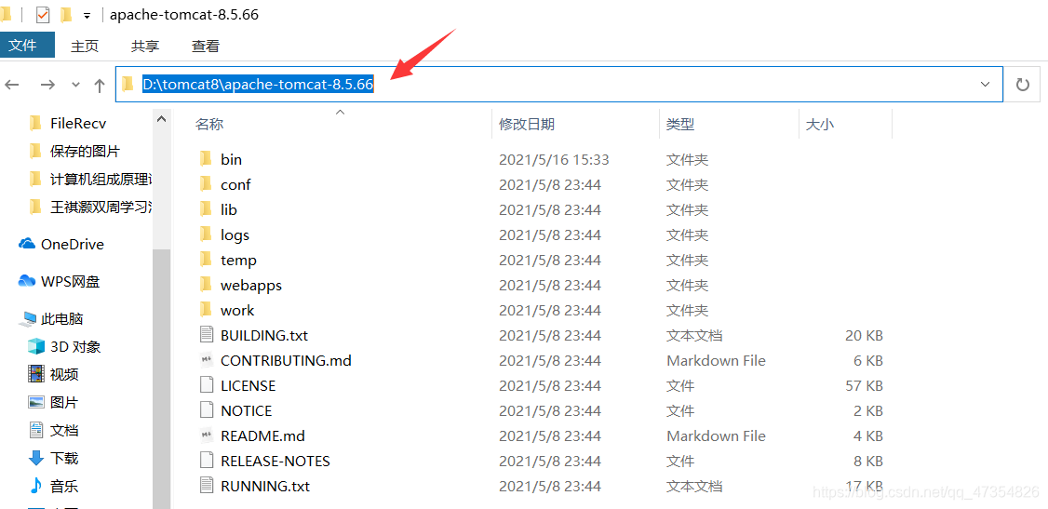Click the README.md markdown file icon
1048x509 pixels.
[x=207, y=436]
